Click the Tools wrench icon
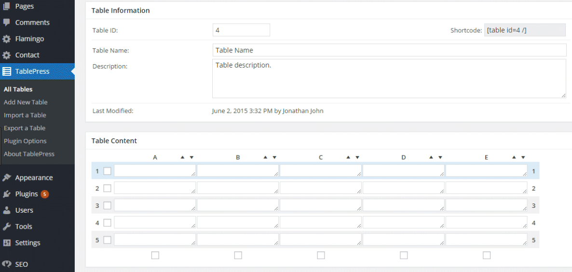 (x=7, y=226)
